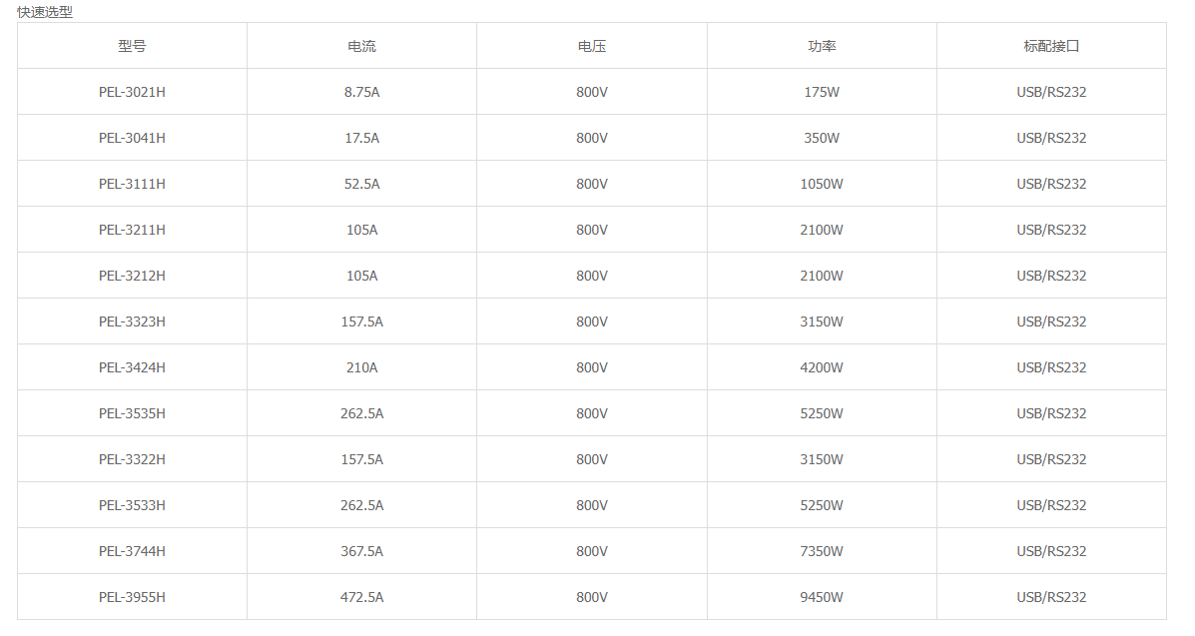Click the 472.5A current cell
The height and width of the screenshot is (636, 1195).
click(x=362, y=597)
